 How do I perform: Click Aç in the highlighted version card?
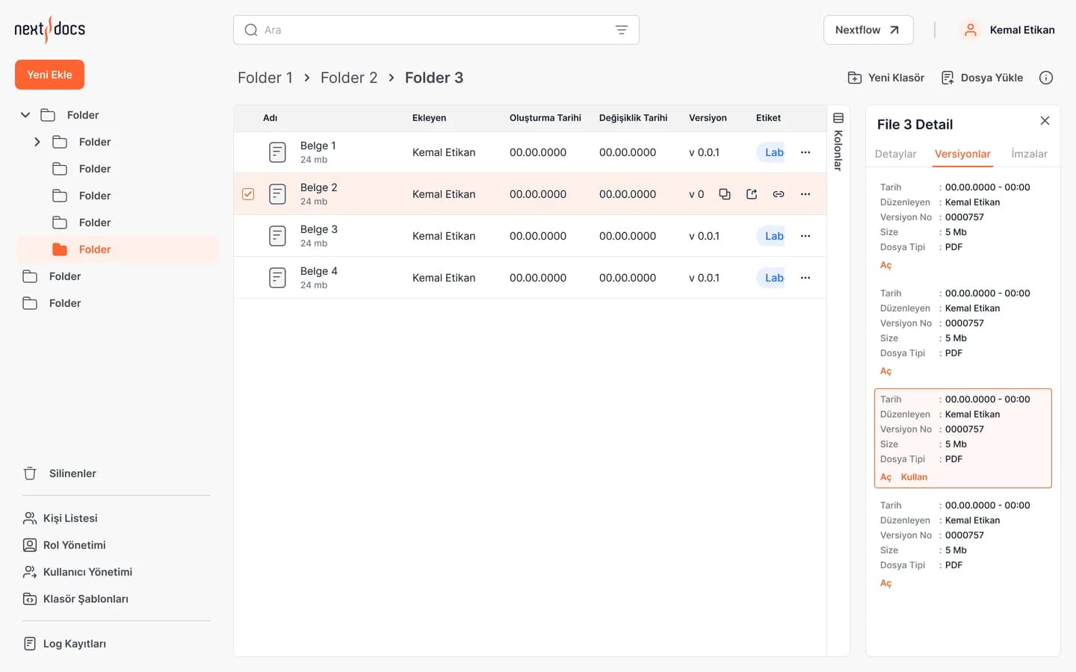tap(886, 477)
